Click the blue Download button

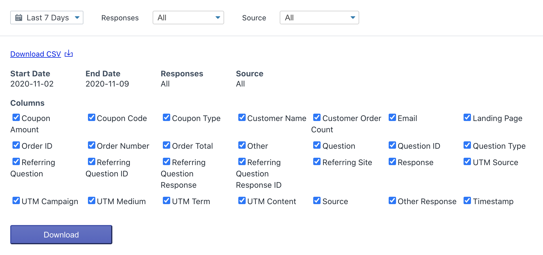tap(61, 235)
